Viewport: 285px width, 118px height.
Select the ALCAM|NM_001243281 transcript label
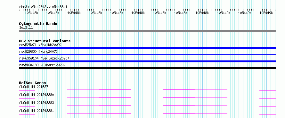pyautogui.click(x=37, y=111)
